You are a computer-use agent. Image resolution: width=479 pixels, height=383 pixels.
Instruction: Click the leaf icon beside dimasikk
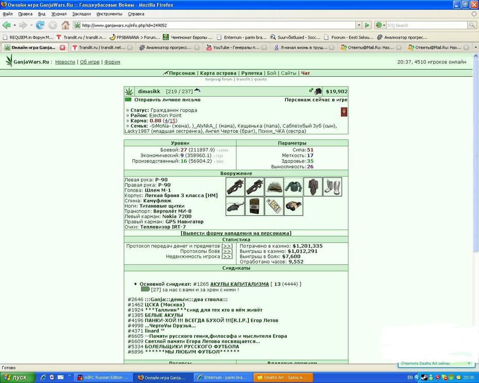pyautogui.click(x=129, y=91)
